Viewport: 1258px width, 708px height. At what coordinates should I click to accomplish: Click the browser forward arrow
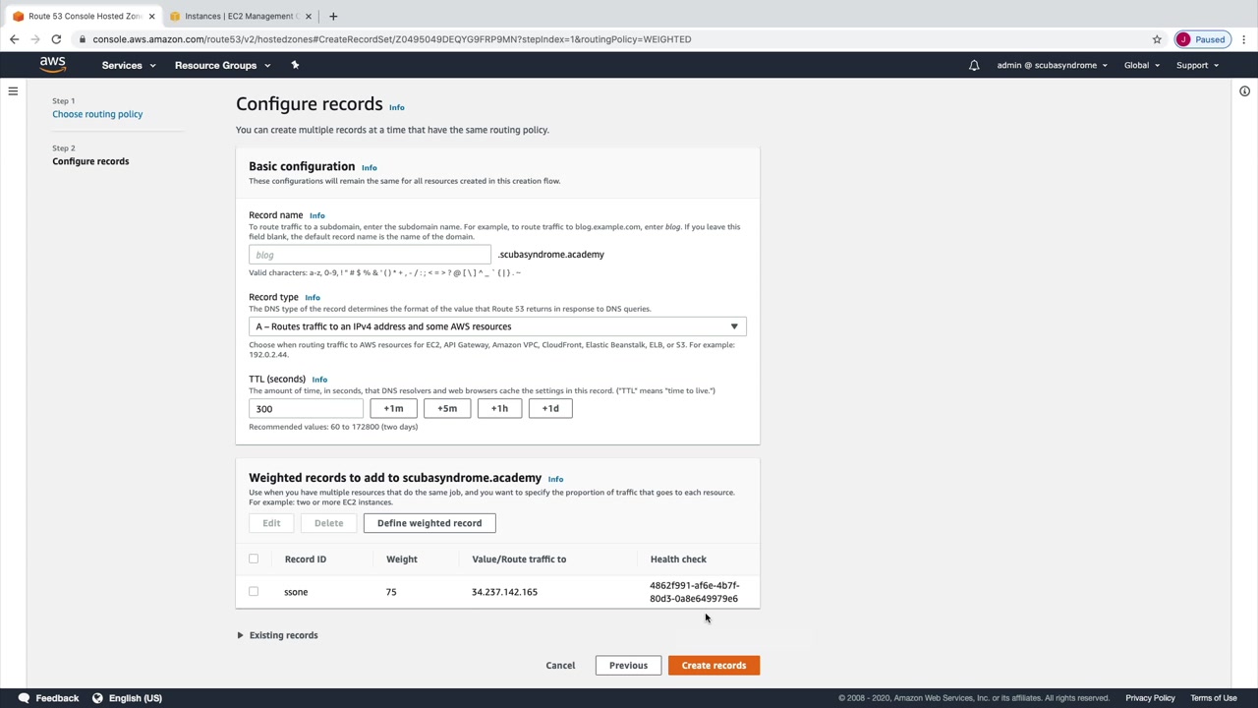[x=35, y=39]
